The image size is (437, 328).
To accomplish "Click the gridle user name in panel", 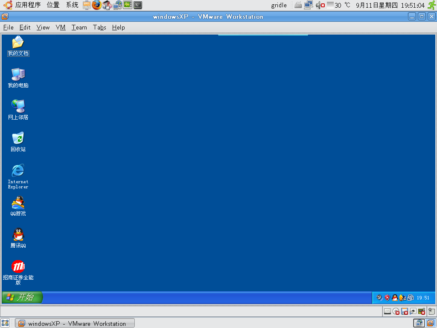I will 279,5.
